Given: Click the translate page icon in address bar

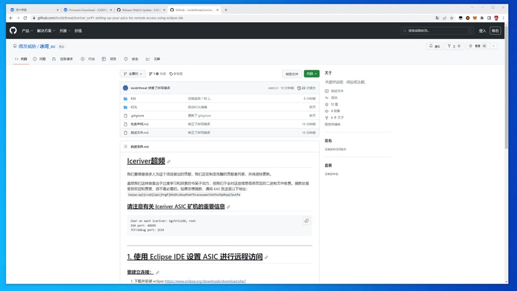Looking at the screenshot, I should point(437,18).
